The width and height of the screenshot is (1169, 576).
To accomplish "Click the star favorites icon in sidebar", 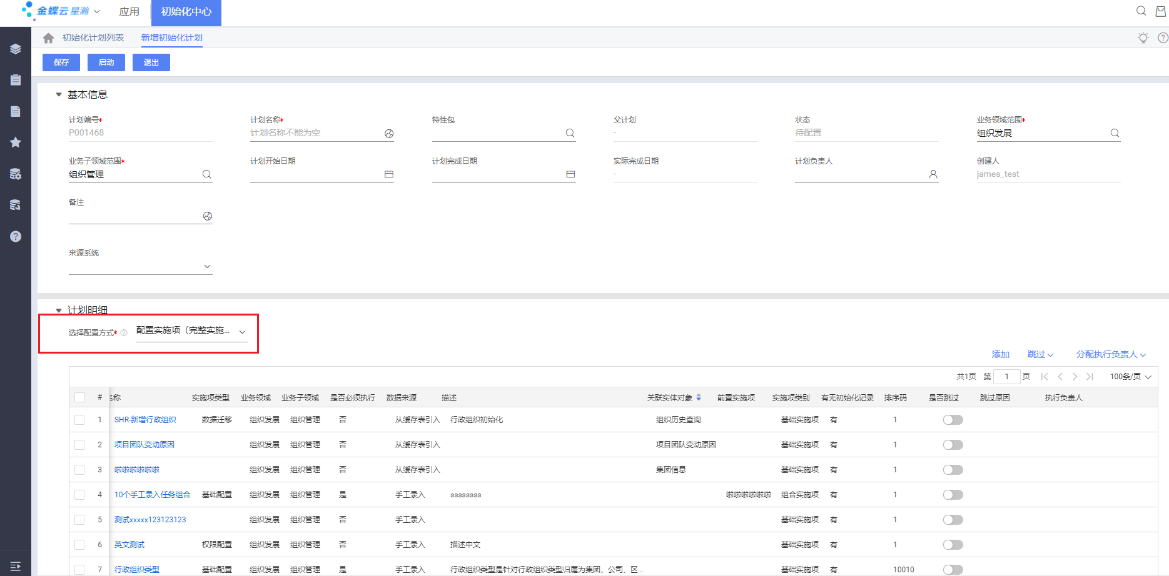I will pyautogui.click(x=16, y=142).
